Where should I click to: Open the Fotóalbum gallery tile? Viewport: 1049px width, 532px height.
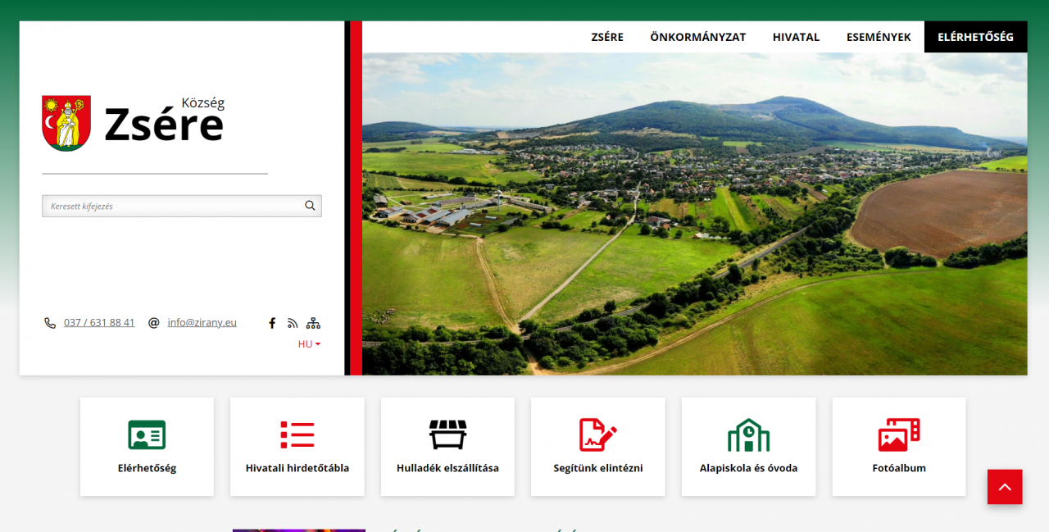click(x=899, y=447)
